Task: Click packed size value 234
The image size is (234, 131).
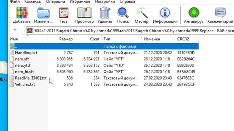Action: [97, 78]
